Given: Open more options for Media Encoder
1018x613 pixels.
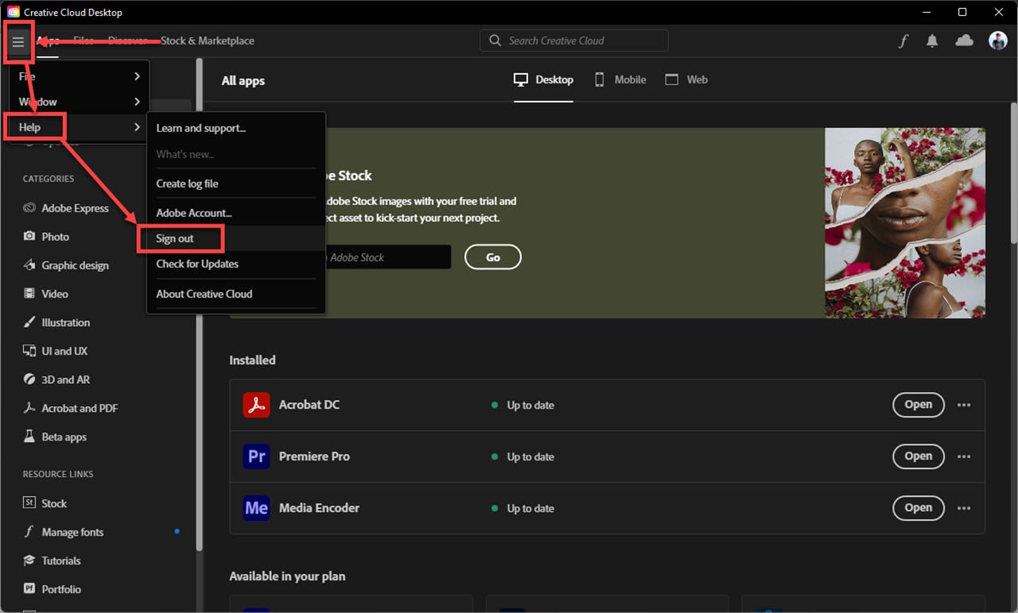Looking at the screenshot, I should click(x=964, y=508).
